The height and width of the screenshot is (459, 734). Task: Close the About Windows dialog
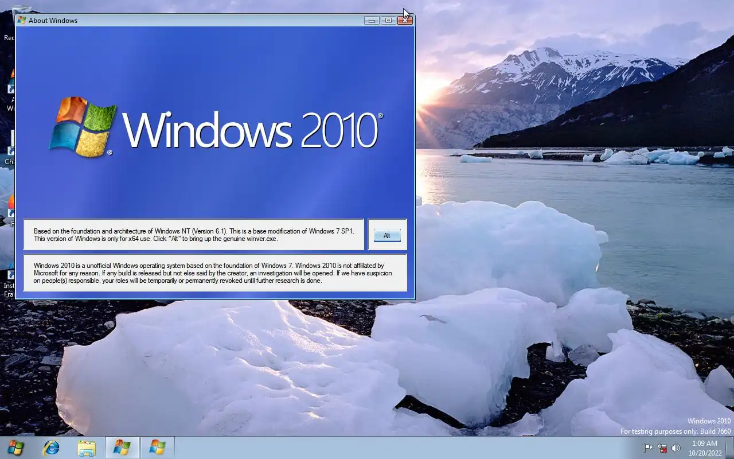pos(405,20)
